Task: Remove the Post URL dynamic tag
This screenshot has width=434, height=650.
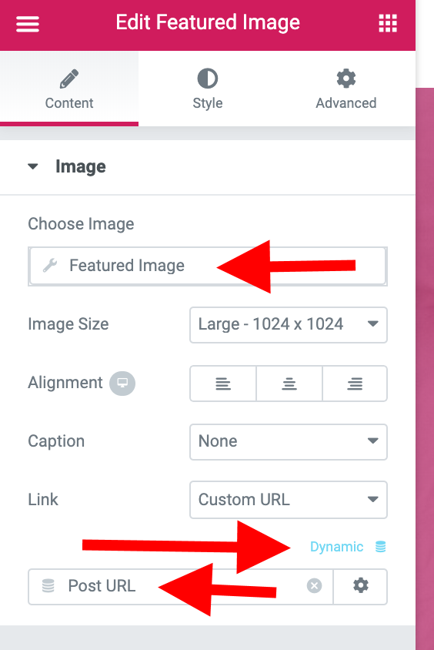Action: tap(314, 586)
